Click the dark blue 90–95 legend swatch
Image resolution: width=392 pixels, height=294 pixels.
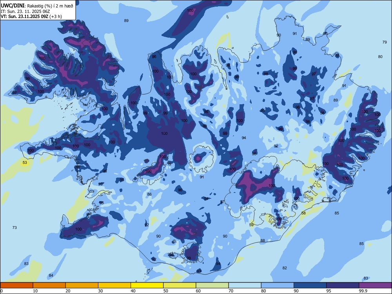point(310,285)
